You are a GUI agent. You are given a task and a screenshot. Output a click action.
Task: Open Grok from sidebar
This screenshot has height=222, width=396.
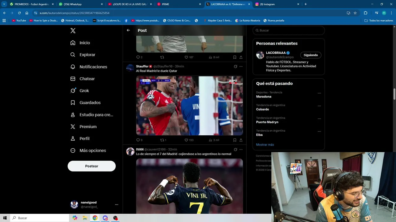click(80, 91)
